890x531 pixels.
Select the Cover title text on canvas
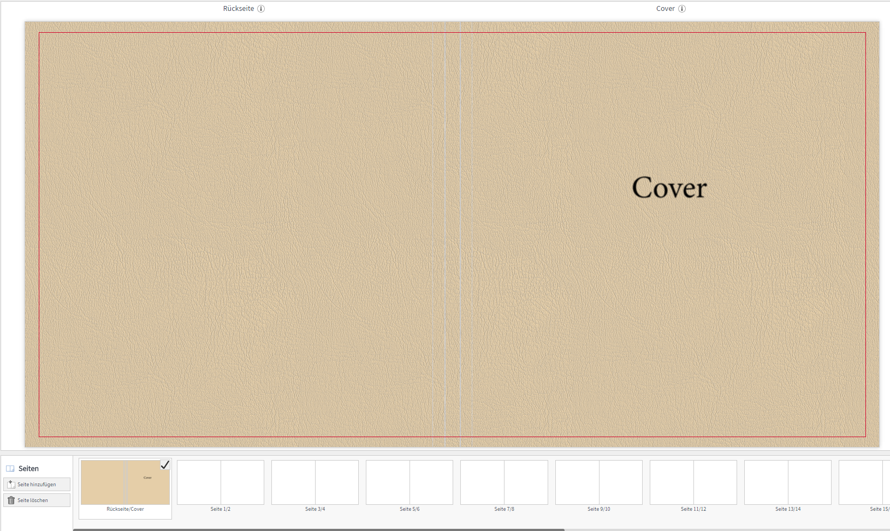click(669, 188)
